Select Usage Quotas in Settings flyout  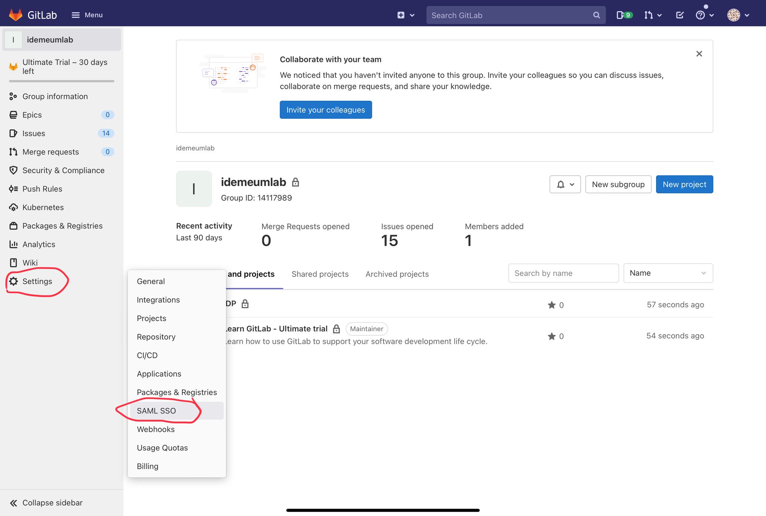click(x=177, y=448)
